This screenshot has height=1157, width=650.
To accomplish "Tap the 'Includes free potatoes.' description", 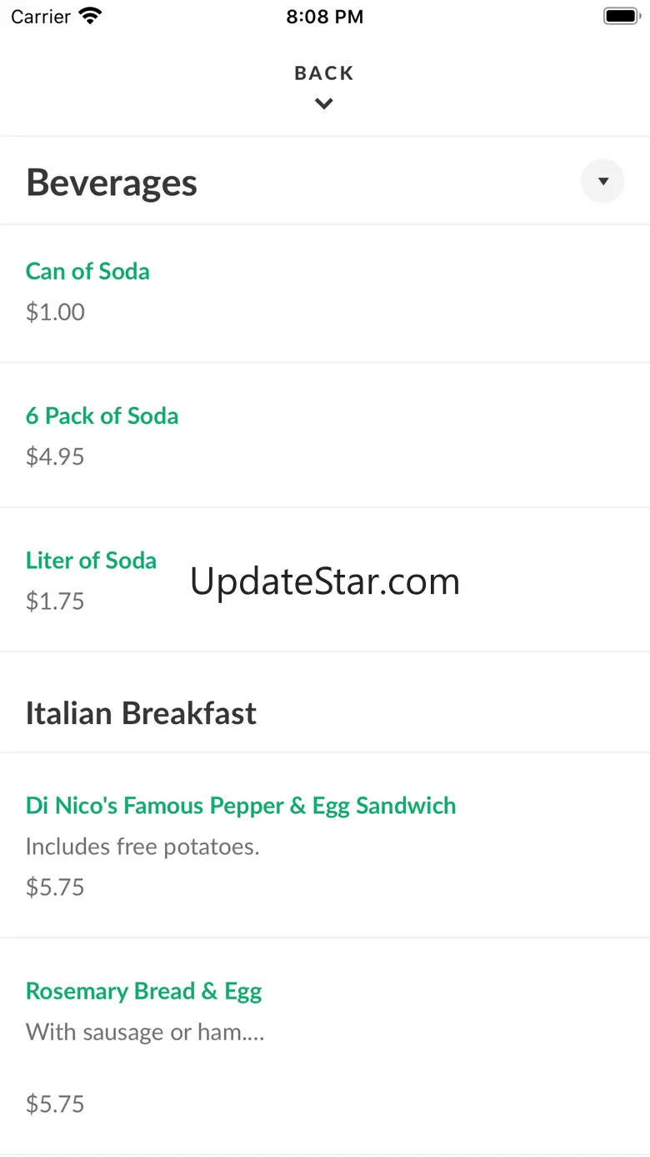I will 142,847.
